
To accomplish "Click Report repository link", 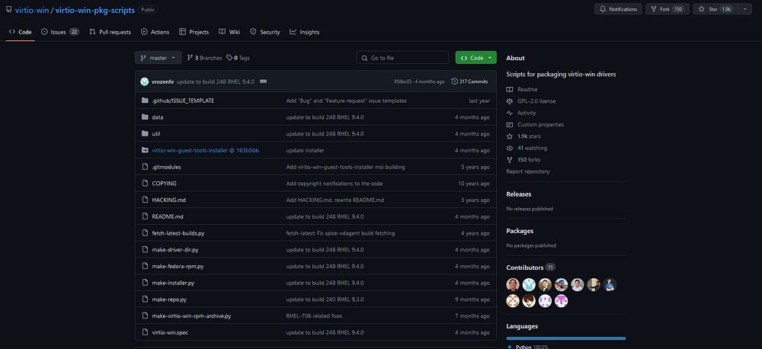I will pyautogui.click(x=528, y=171).
